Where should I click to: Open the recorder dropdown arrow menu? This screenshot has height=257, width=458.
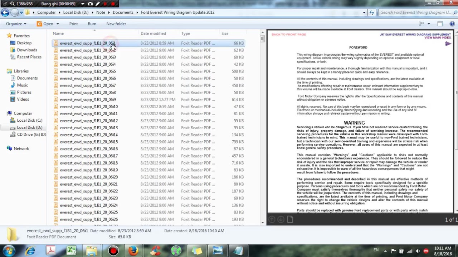point(83,4)
